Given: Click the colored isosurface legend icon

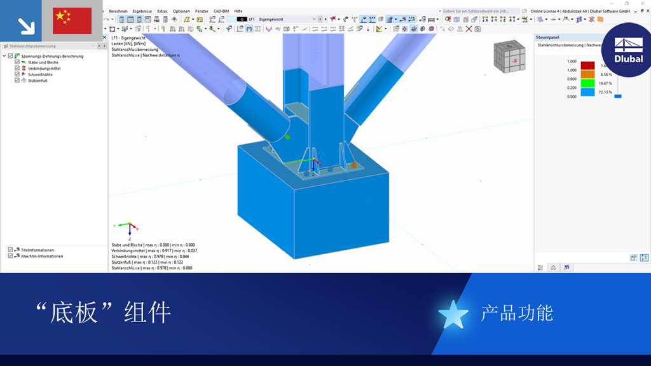Looking at the screenshot, I should pos(379,29).
